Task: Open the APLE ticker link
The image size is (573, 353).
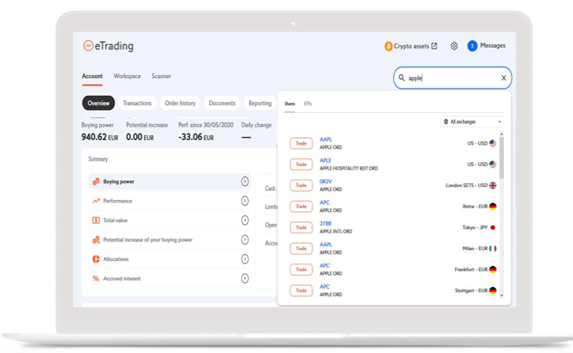Action: point(326,161)
